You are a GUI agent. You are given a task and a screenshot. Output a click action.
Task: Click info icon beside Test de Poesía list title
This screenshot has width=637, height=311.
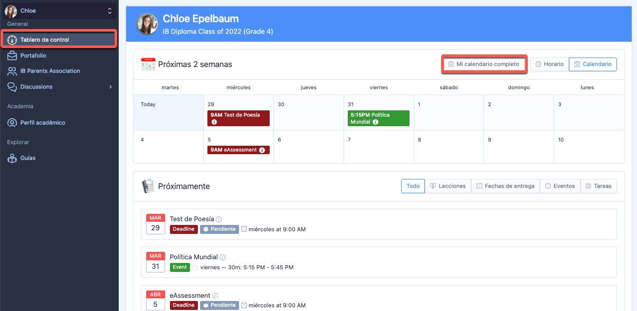219,219
